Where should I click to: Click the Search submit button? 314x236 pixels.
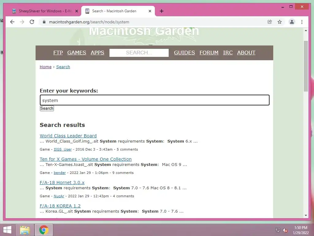(x=47, y=108)
